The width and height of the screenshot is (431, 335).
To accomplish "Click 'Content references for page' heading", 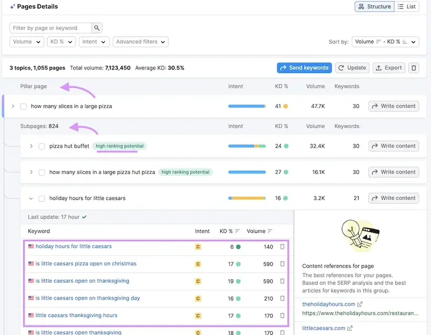I will point(338,266).
